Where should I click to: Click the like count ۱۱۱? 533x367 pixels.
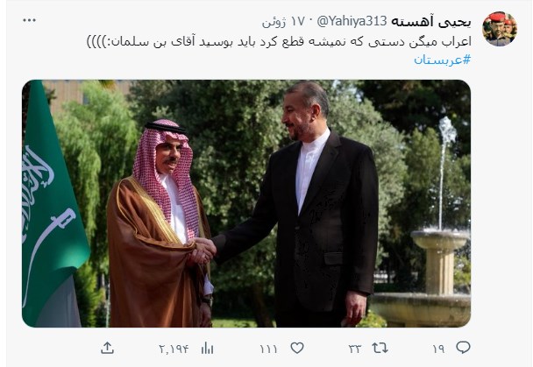270,349
